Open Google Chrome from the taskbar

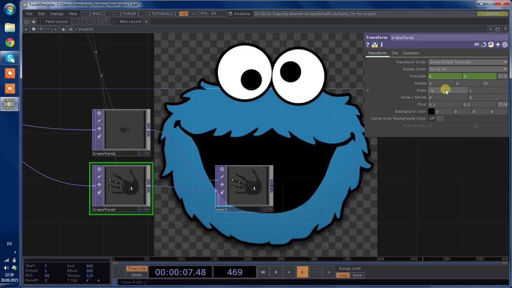click(x=10, y=43)
